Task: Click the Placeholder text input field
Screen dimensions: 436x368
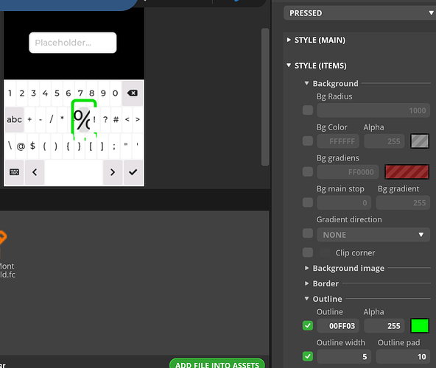Action: tap(73, 43)
